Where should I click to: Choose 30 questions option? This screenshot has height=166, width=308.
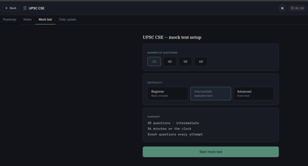point(154,61)
